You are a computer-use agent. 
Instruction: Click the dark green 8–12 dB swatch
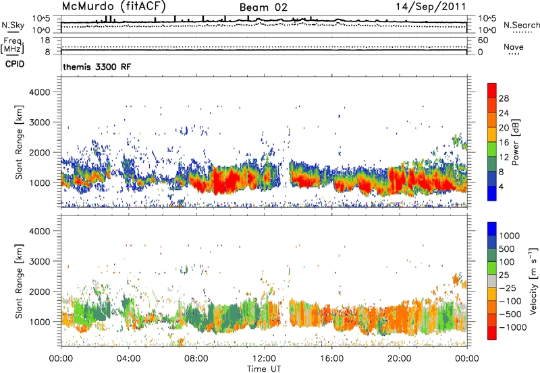(x=492, y=164)
